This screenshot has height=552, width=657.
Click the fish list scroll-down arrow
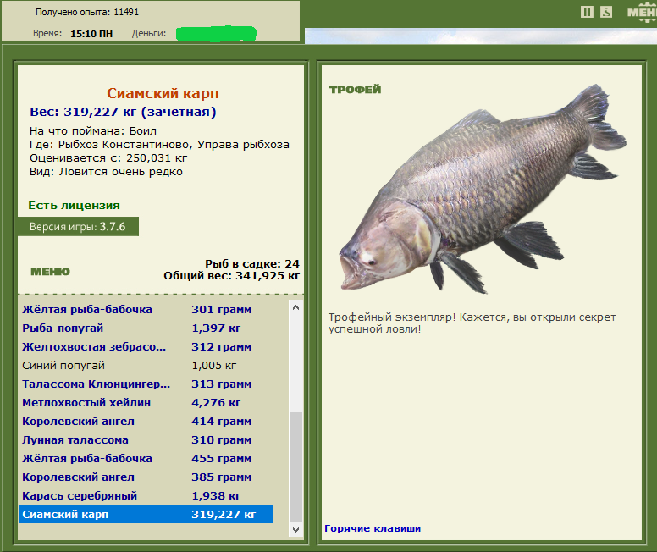click(295, 529)
